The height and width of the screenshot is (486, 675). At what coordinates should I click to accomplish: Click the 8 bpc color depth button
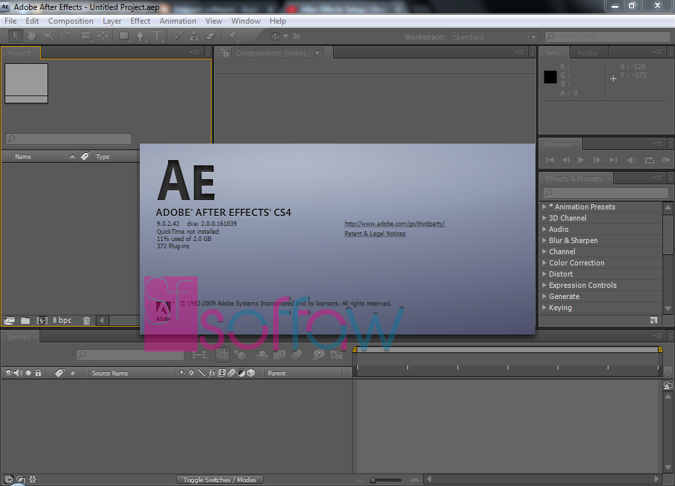tap(62, 321)
